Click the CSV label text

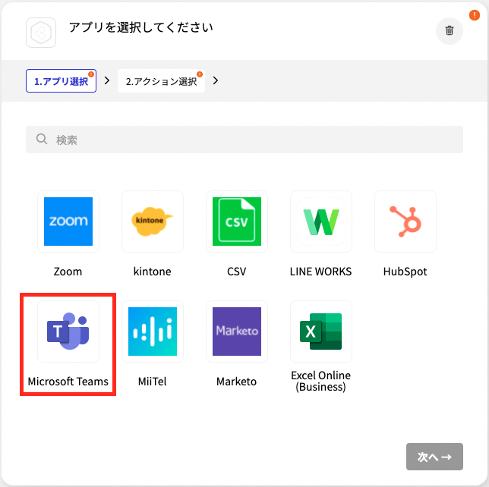tap(236, 272)
